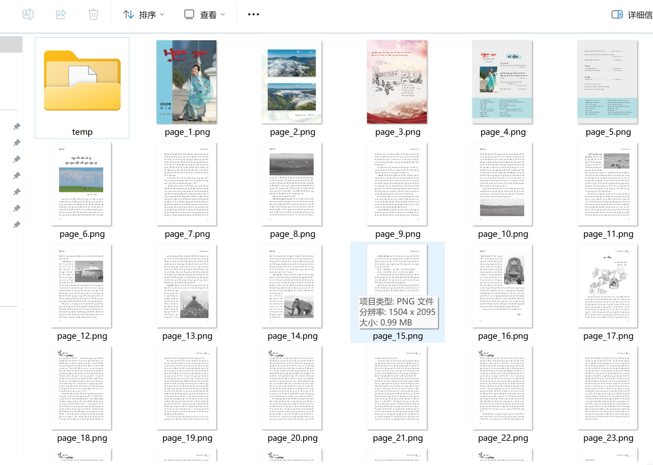
Task: Select the page_12.png thumbnail
Action: click(x=81, y=286)
